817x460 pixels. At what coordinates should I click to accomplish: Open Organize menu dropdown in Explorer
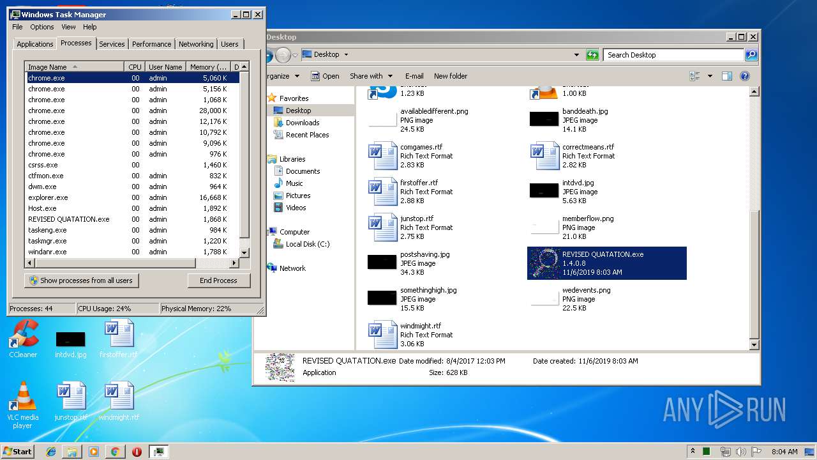(x=283, y=76)
